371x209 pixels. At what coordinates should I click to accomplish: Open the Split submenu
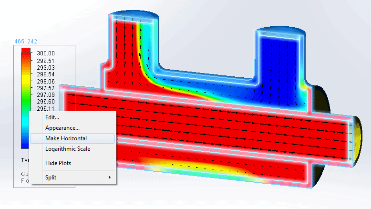pyautogui.click(x=72, y=178)
